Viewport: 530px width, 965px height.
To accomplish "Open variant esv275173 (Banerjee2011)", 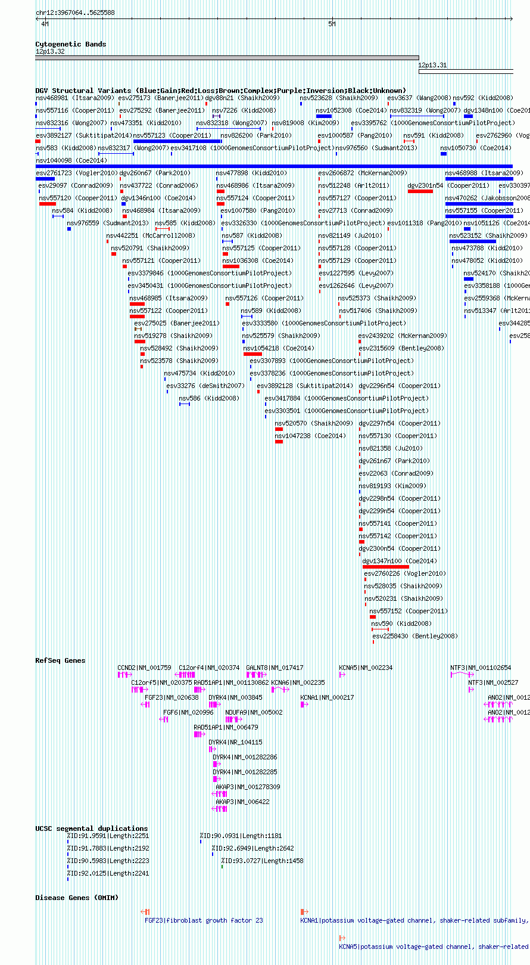I will (160, 98).
